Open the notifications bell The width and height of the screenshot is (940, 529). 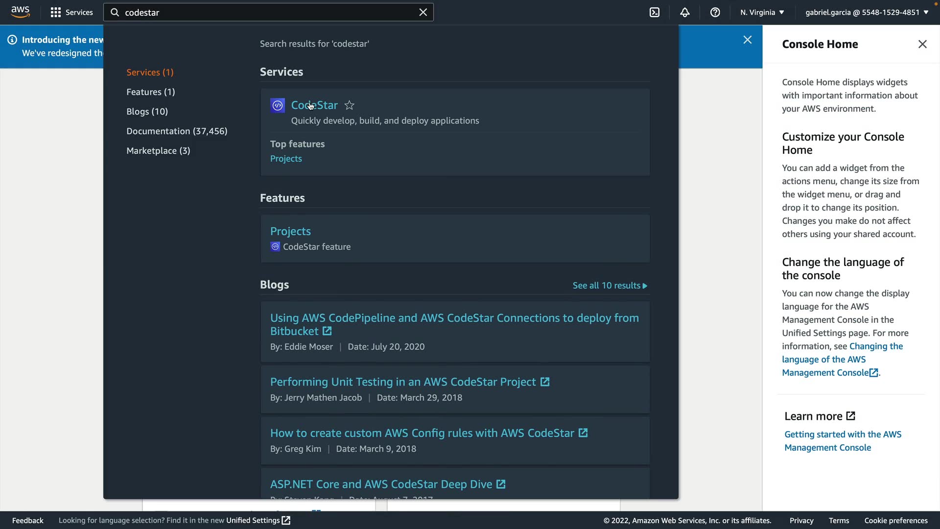[685, 12]
